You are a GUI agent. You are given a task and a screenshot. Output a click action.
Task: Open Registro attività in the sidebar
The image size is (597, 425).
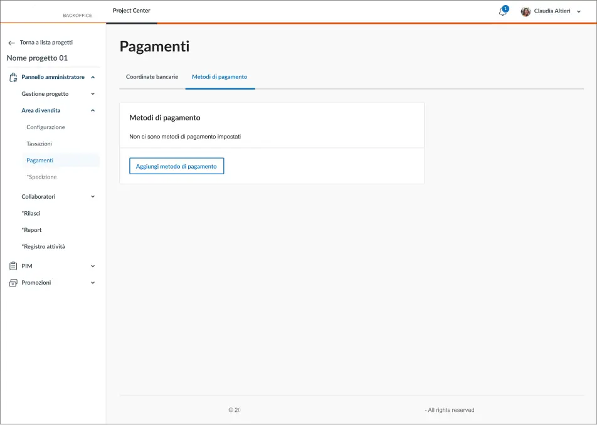tap(43, 246)
